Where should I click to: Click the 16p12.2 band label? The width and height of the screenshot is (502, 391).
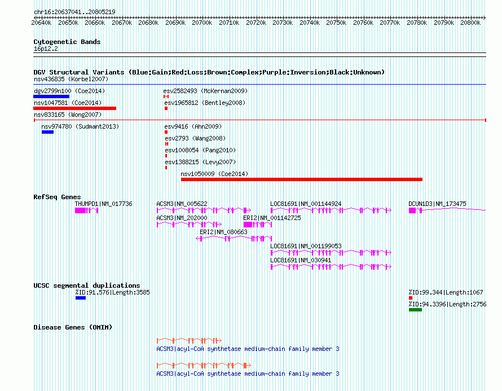tap(46, 49)
